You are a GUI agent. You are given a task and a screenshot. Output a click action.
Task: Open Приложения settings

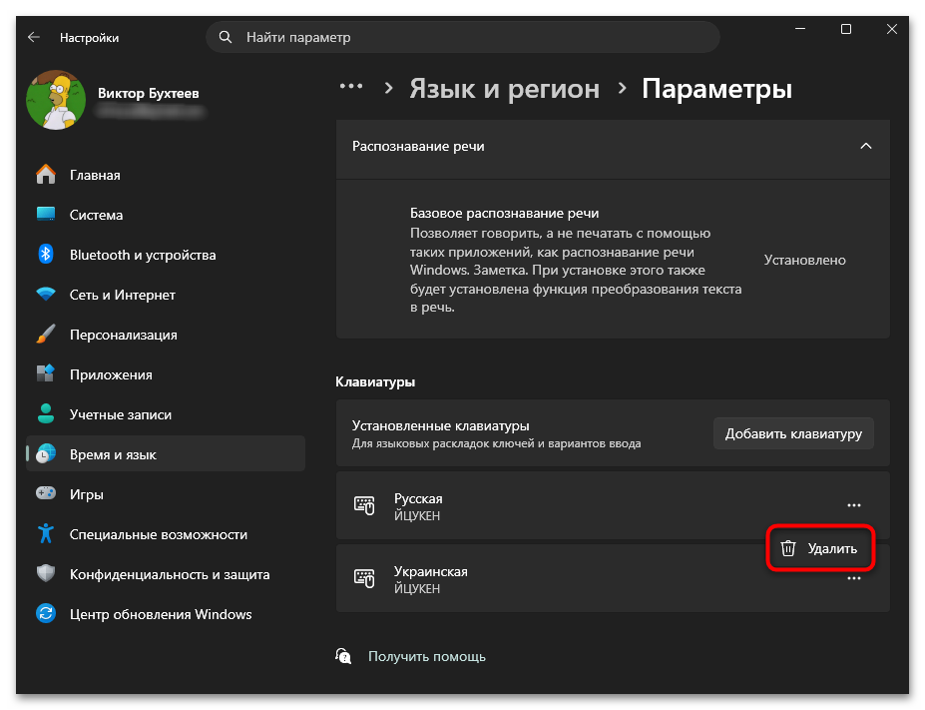(x=166, y=374)
